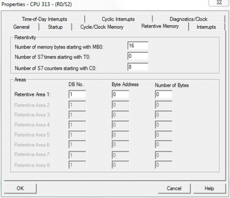Open the Diagnostics/Clock tab
Viewport: 230px width, 198px height.
tap(189, 19)
